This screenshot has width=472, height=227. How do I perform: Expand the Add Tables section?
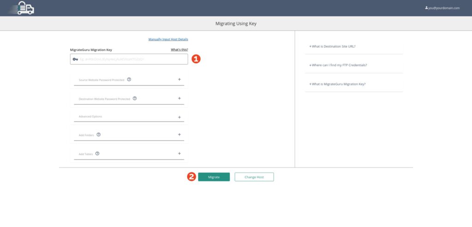(179, 154)
